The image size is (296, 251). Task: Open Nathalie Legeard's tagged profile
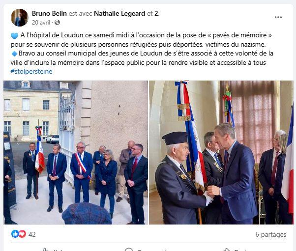(119, 13)
